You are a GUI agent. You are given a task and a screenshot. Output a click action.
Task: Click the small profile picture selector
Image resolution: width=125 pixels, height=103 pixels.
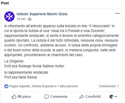[112, 97]
